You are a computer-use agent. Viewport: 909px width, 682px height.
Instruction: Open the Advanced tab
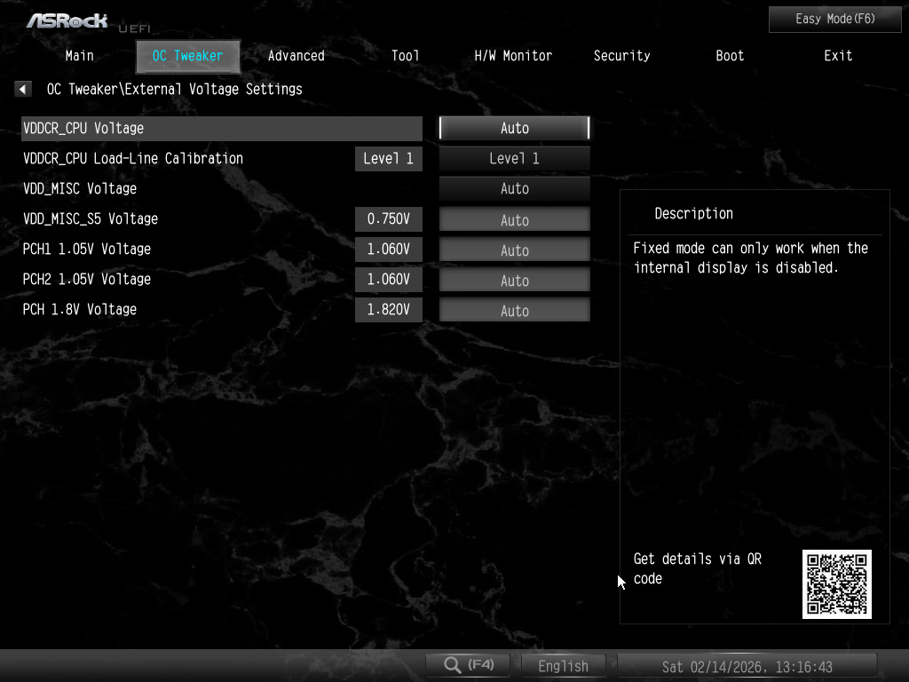click(296, 56)
